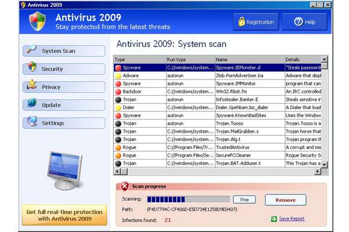Click the globe icon on Update
The image size is (349, 232).
pos(32,103)
